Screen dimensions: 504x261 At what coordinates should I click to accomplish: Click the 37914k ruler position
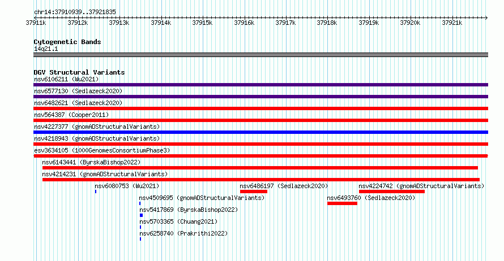point(161,23)
